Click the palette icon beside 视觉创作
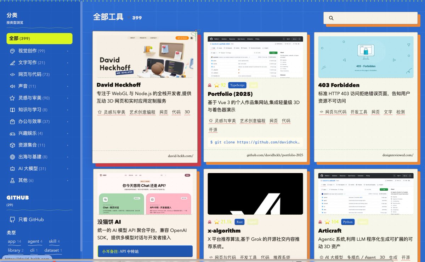Image resolution: width=425 pixels, height=262 pixels. (12, 51)
